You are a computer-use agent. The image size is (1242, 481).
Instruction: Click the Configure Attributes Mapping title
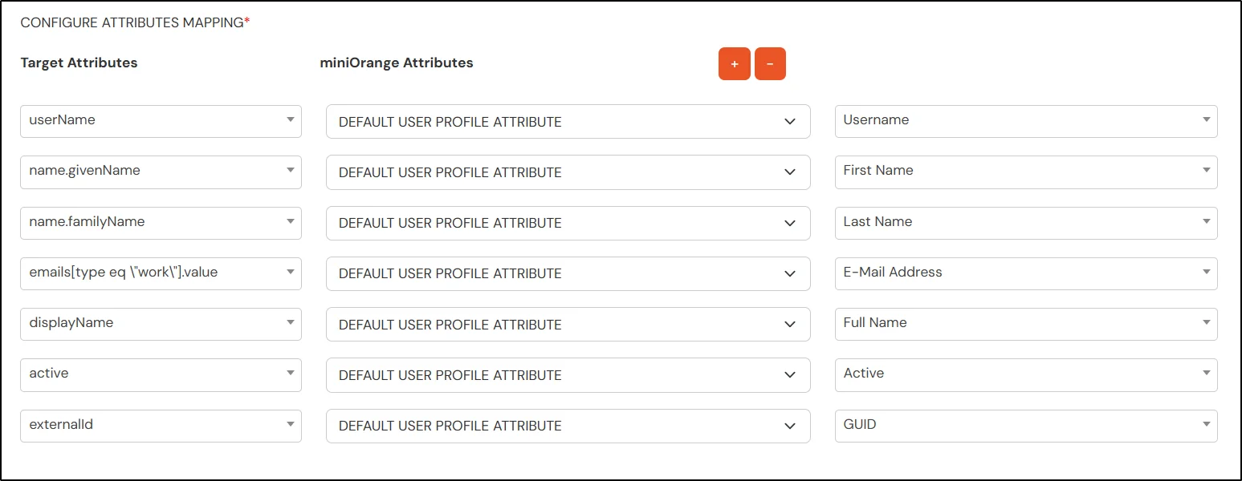135,22
